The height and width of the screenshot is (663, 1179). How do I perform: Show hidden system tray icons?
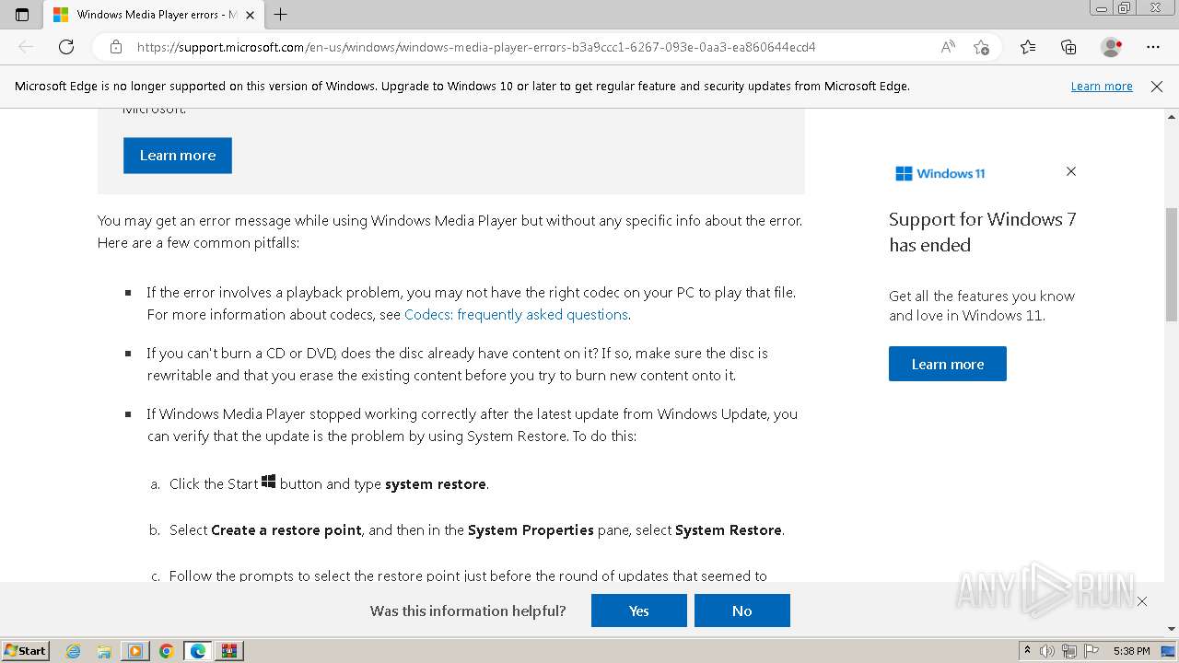pyautogui.click(x=1027, y=651)
